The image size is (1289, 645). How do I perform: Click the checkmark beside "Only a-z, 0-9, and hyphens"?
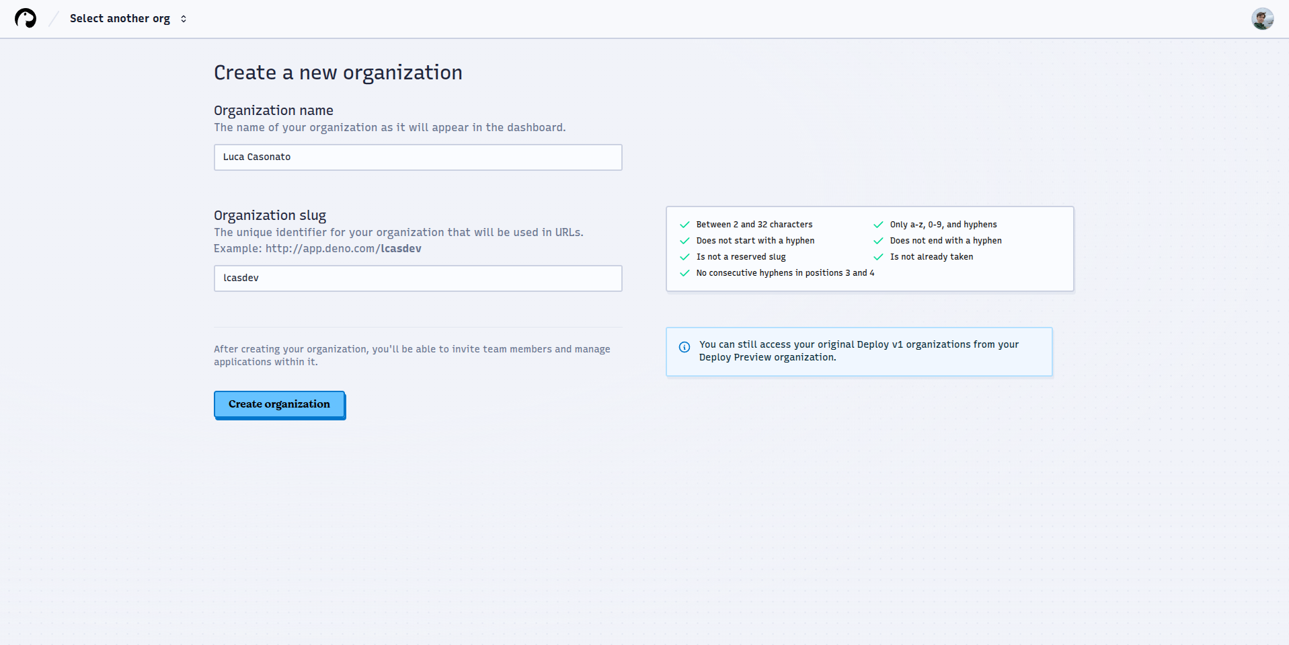coord(877,224)
